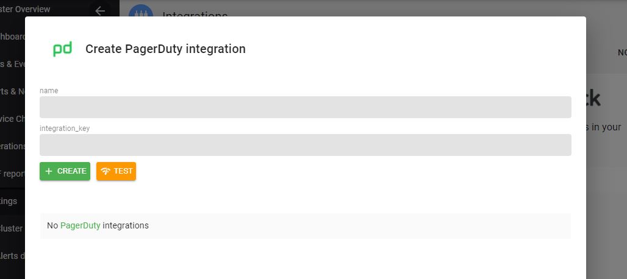This screenshot has width=627, height=279.
Task: Select the Dashboard sidebar item
Action: coord(12,37)
